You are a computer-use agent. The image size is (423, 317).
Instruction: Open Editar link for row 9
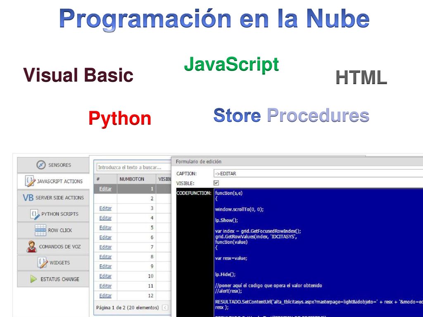(105, 266)
